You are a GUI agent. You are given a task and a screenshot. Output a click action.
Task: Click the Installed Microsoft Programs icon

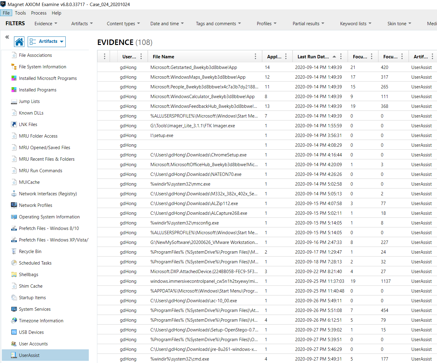pos(14,78)
